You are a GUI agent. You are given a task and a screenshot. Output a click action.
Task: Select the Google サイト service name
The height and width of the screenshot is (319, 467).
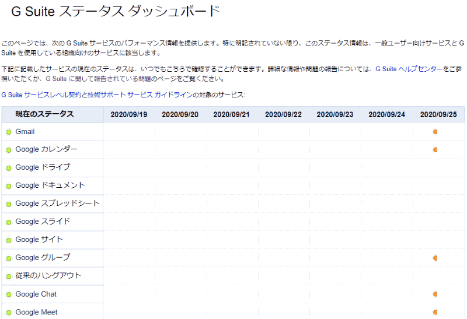point(39,240)
